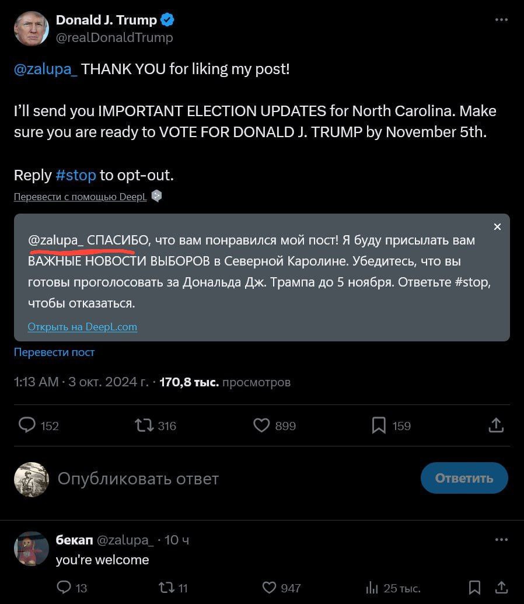Click Перевести пост link
Viewport: 524px width, 604px height.
tap(54, 352)
